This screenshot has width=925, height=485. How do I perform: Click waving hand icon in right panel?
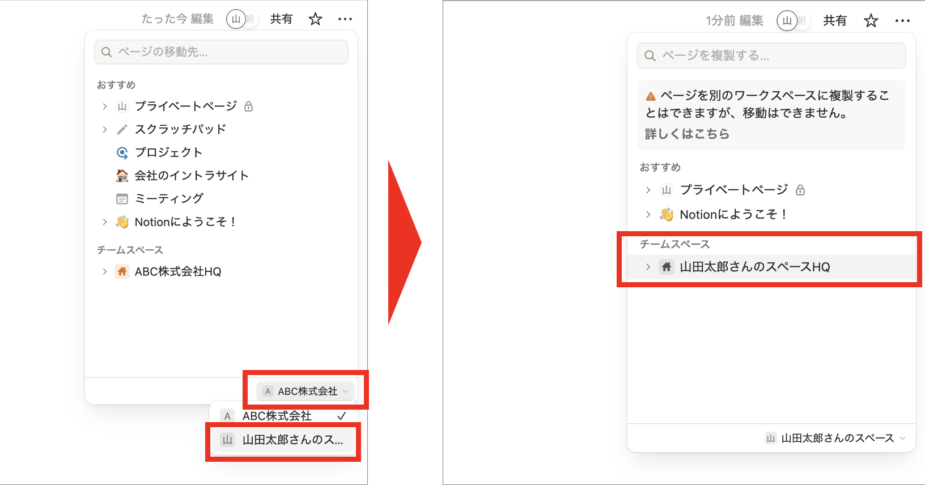(x=667, y=215)
